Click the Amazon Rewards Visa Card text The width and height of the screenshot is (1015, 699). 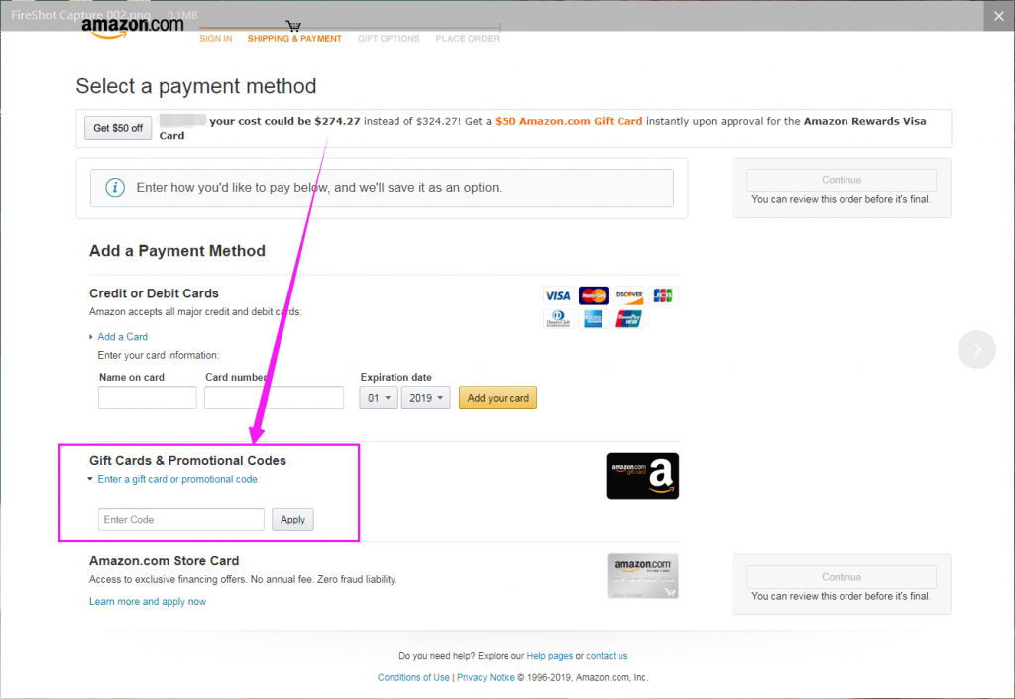[x=864, y=121]
